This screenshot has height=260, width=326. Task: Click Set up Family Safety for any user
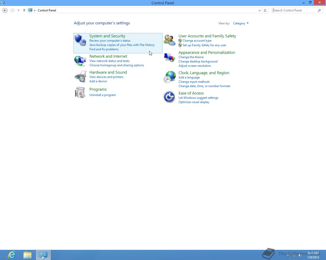[x=204, y=45]
